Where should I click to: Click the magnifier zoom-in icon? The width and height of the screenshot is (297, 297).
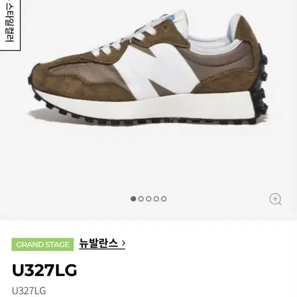(x=275, y=199)
